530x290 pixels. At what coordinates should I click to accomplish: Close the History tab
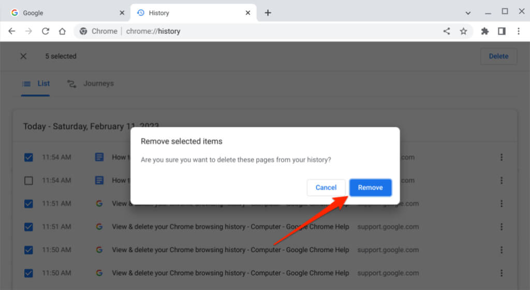click(x=248, y=13)
